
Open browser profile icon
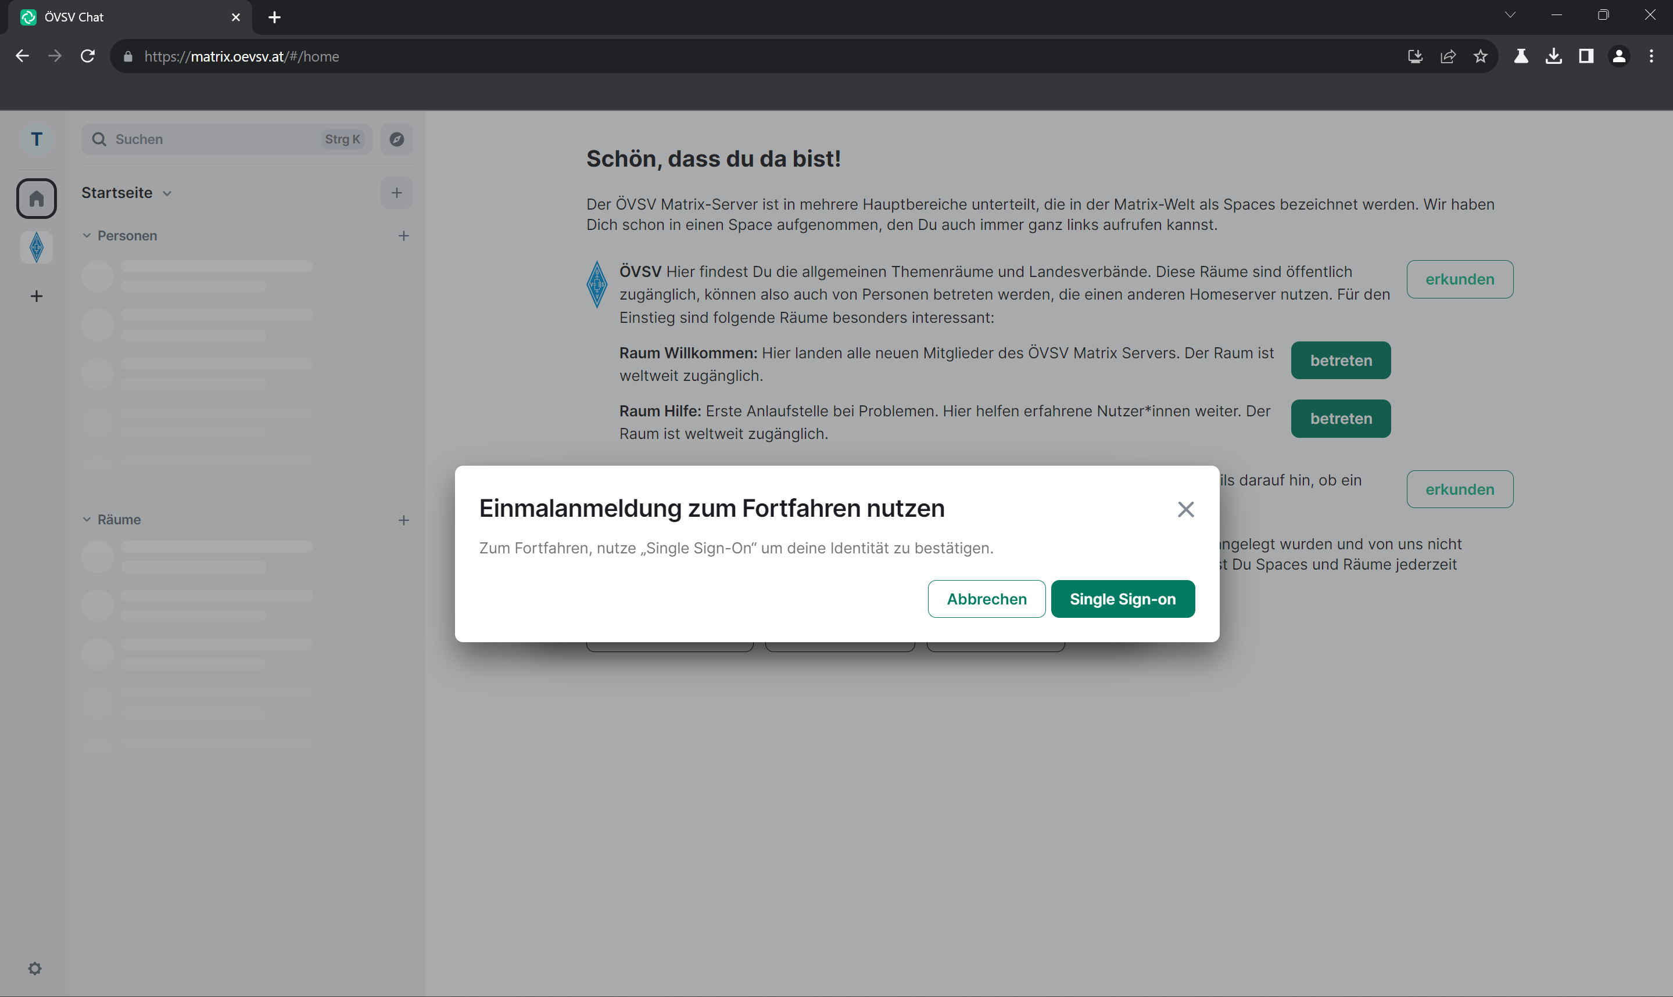point(1618,56)
